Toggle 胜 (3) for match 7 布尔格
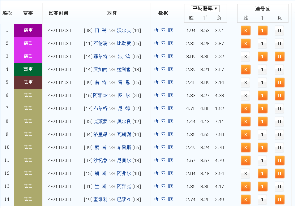This screenshot has width=295, height=208. 245,108
